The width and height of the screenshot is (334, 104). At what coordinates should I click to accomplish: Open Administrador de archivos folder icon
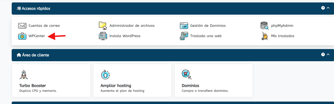click(x=103, y=25)
